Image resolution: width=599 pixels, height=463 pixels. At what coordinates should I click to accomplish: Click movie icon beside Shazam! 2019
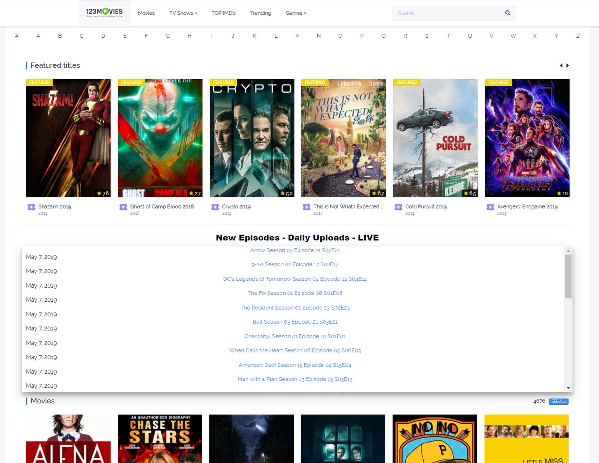coord(31,207)
